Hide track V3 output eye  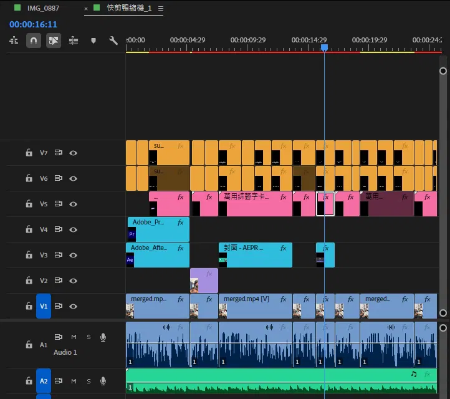coord(73,255)
